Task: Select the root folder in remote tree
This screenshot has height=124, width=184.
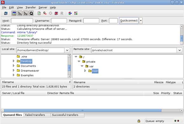Action: point(95,71)
